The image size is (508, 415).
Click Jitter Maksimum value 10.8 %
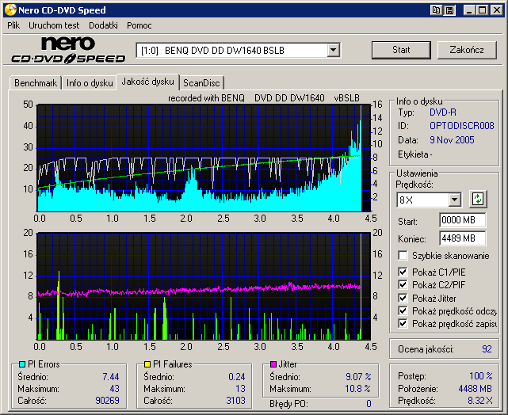point(358,388)
